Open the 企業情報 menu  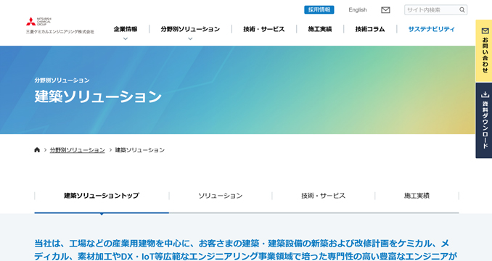[x=126, y=29]
